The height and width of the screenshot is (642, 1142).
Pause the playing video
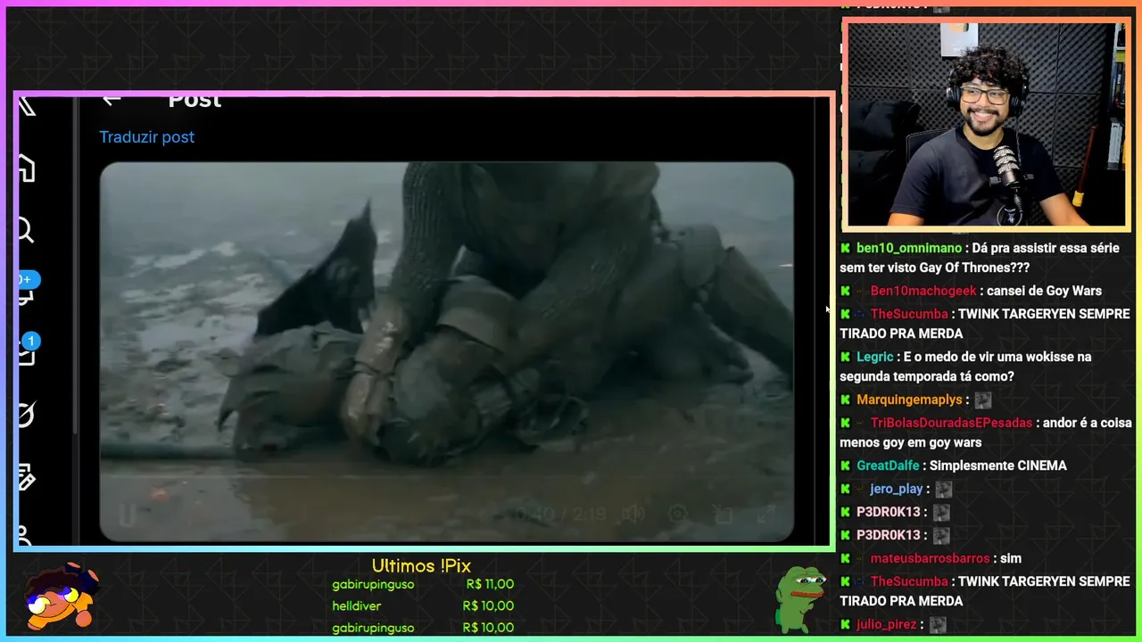coord(128,514)
